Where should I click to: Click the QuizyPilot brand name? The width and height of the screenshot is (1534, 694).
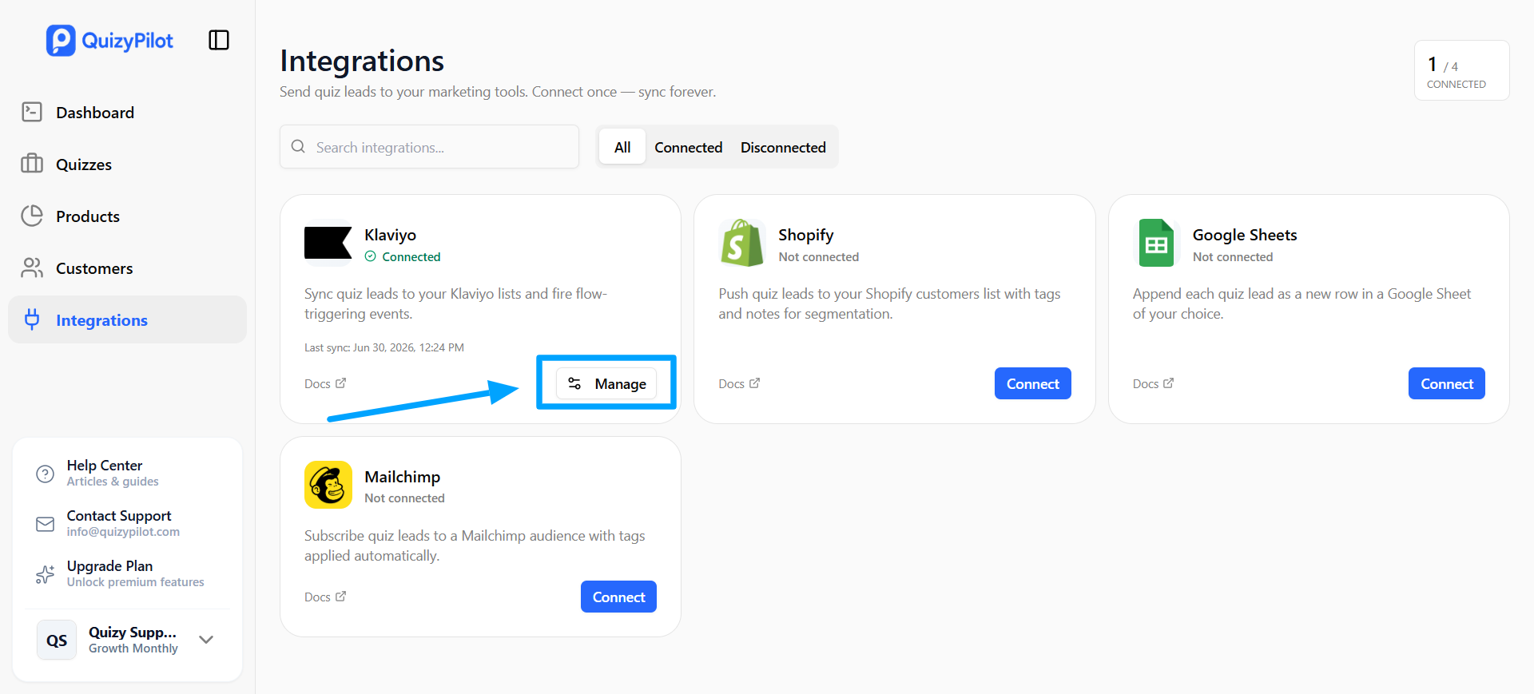point(128,41)
